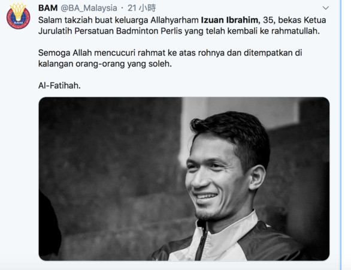Open the @BA_Malaysia handle link
The width and height of the screenshot is (351, 270).
89,8
